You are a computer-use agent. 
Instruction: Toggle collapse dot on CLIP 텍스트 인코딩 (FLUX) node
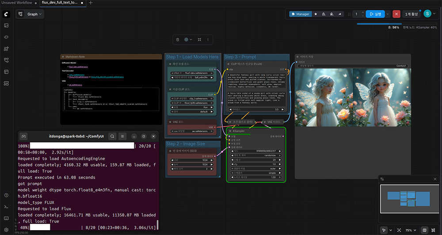click(228, 64)
